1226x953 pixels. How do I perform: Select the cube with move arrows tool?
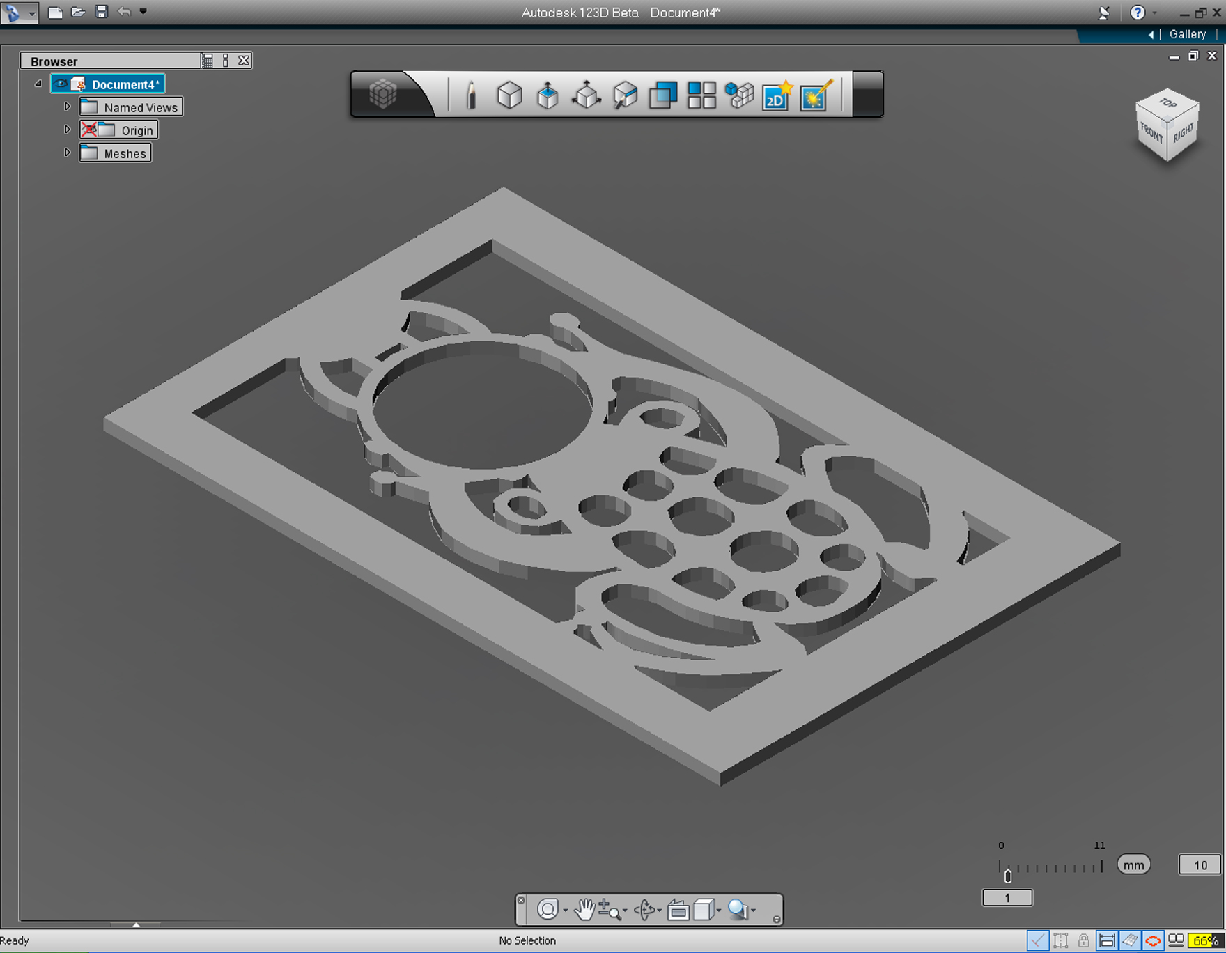tap(587, 95)
